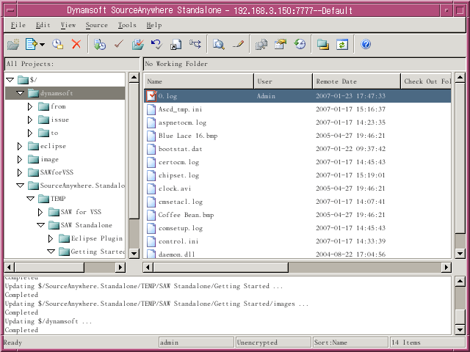470x352 pixels.
Task: Click the User column header
Action: click(283, 81)
